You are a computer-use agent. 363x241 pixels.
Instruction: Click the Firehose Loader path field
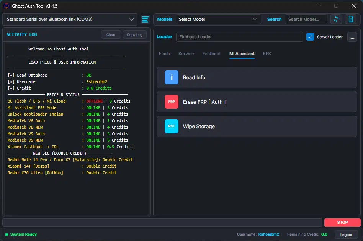(x=239, y=37)
